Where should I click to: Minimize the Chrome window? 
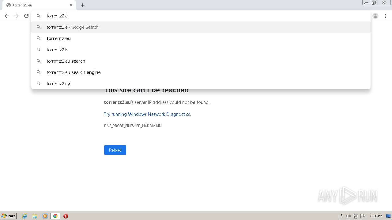[x=366, y=3]
